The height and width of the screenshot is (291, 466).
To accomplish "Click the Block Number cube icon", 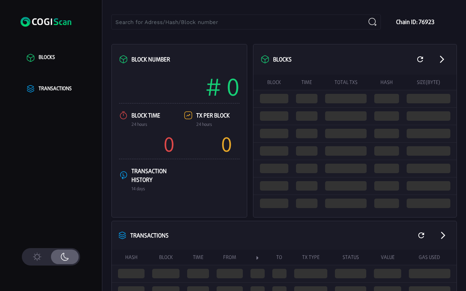I will point(123,59).
